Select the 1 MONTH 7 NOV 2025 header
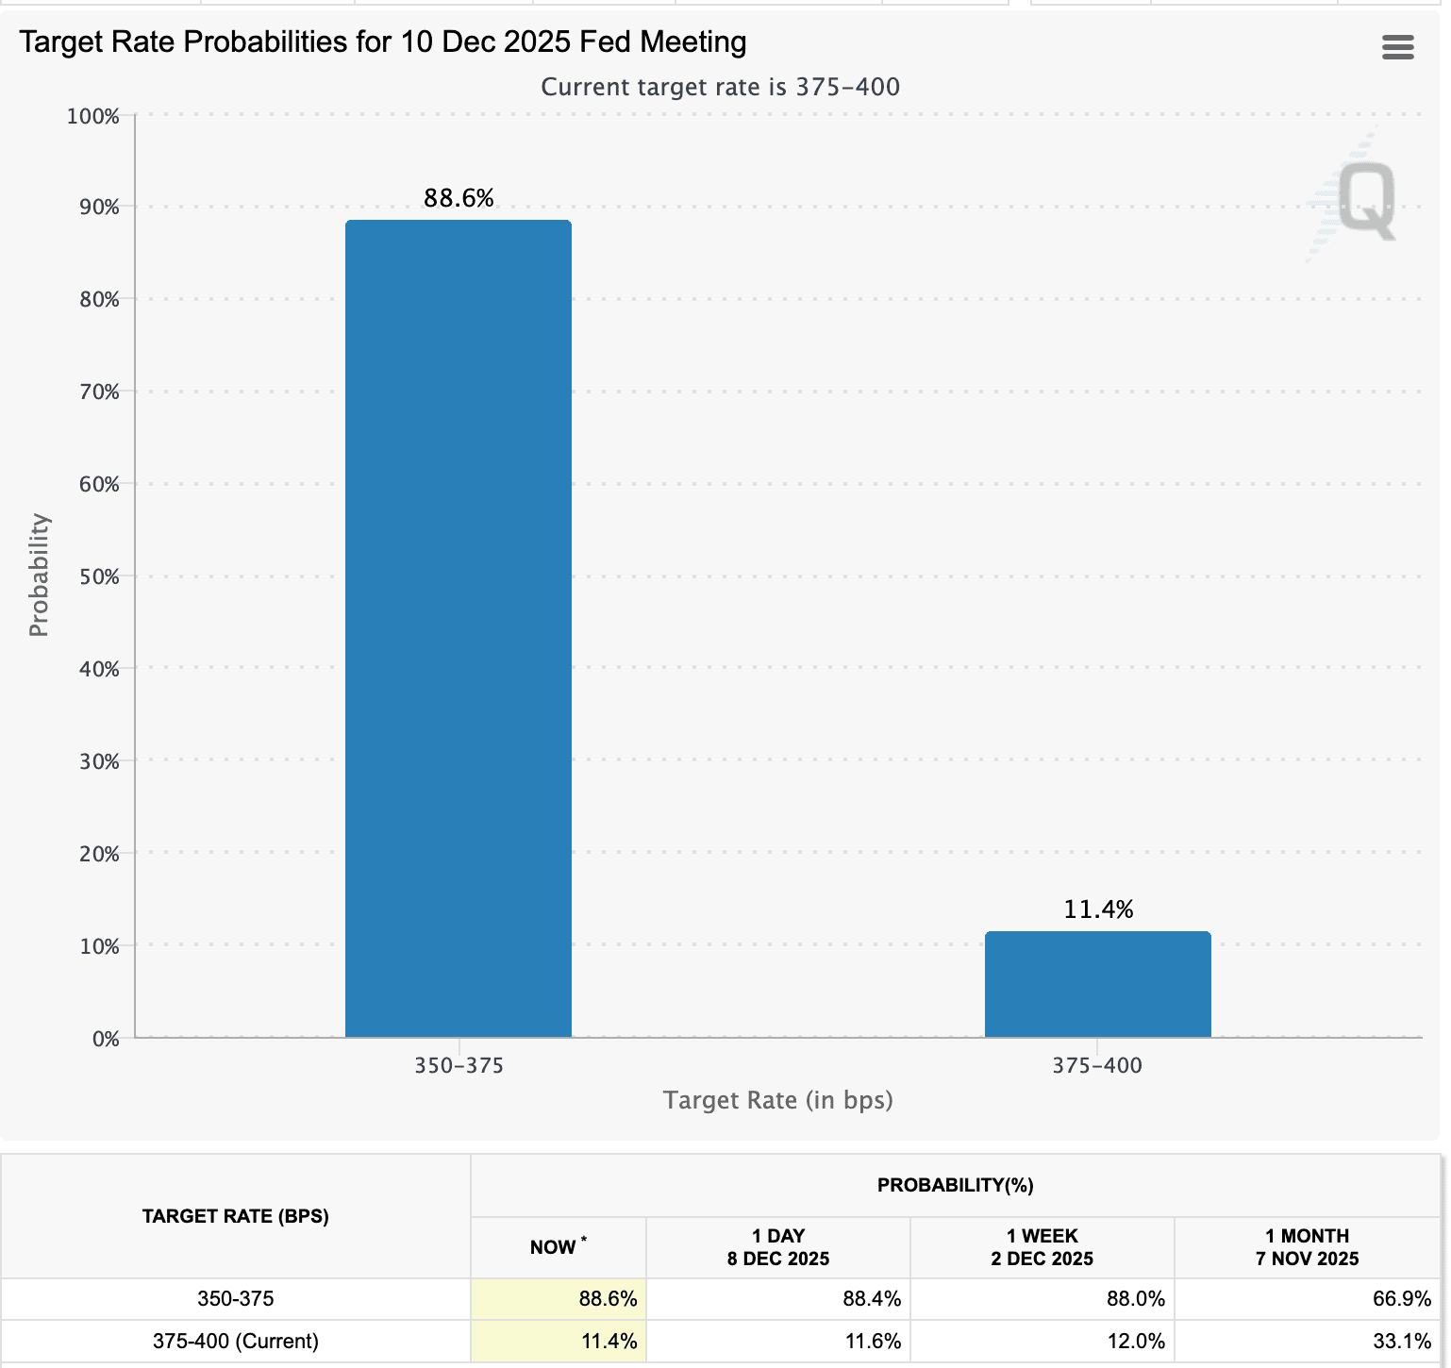Screen dimensions: 1451x1368 pos(1307,1247)
